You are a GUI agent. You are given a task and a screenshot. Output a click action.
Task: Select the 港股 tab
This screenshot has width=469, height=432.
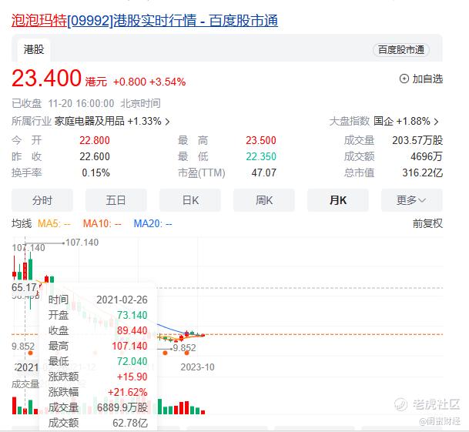point(34,49)
